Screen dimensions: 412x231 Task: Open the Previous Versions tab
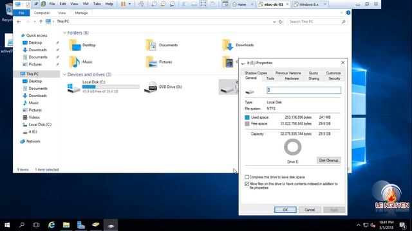[x=288, y=73]
